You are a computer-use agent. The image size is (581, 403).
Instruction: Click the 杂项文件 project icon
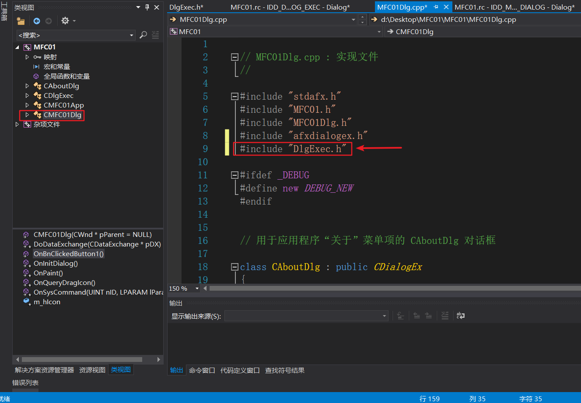click(27, 124)
